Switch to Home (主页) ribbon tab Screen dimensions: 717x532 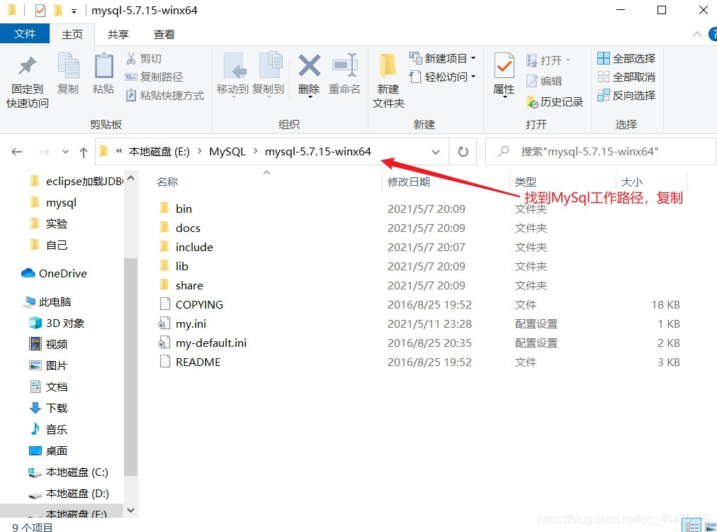tap(72, 34)
